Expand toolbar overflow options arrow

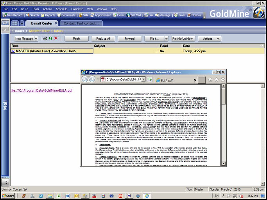pyautogui.click(x=204, y=16)
